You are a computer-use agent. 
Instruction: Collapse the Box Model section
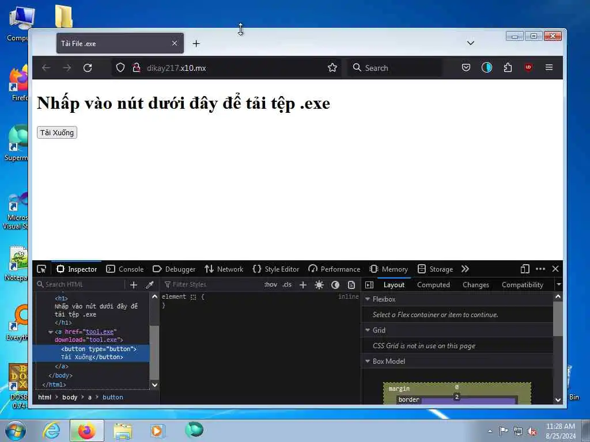pos(368,361)
